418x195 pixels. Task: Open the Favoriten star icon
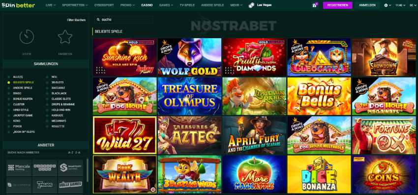tap(65, 37)
